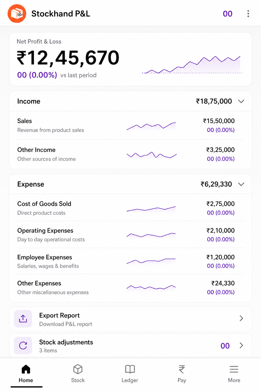Tap 'Other miscellaneous expenses' description

coord(53,292)
